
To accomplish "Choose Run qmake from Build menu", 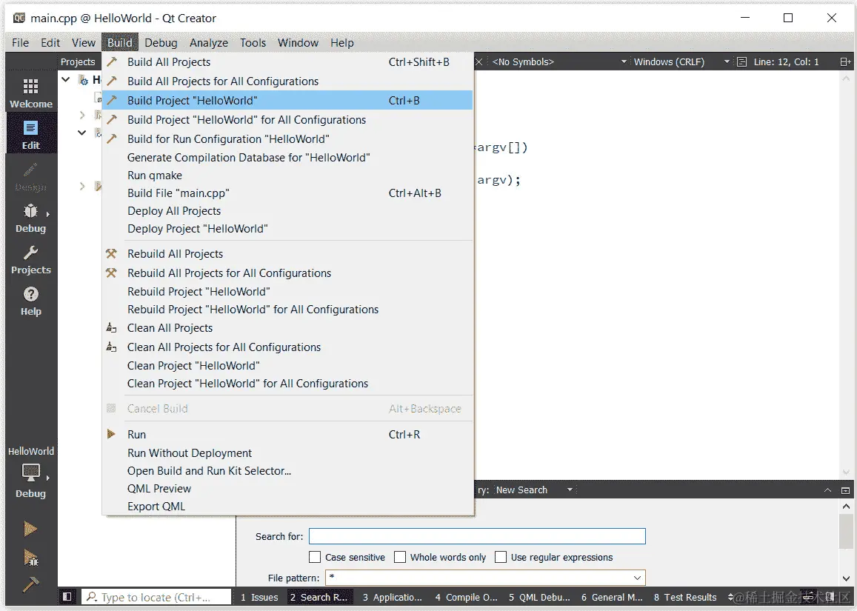I will pyautogui.click(x=287, y=176).
